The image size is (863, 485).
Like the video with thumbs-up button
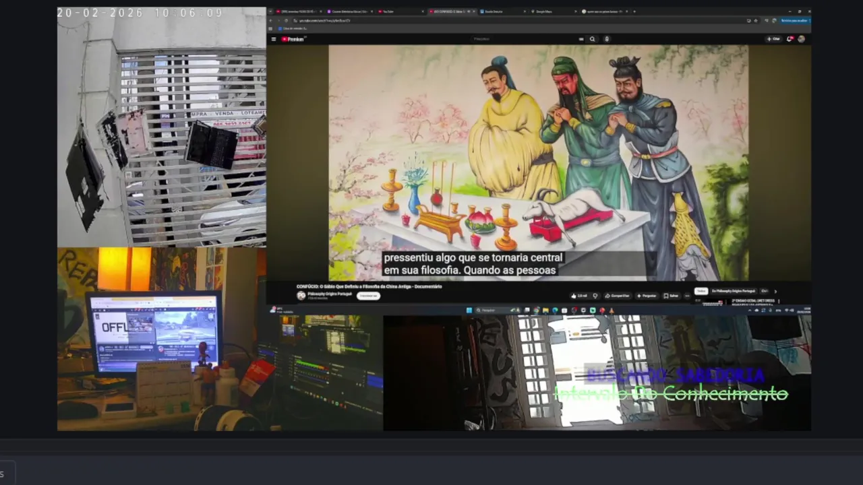tap(579, 296)
